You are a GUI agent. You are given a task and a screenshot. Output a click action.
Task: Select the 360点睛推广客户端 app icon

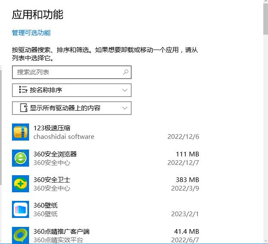tap(21, 235)
